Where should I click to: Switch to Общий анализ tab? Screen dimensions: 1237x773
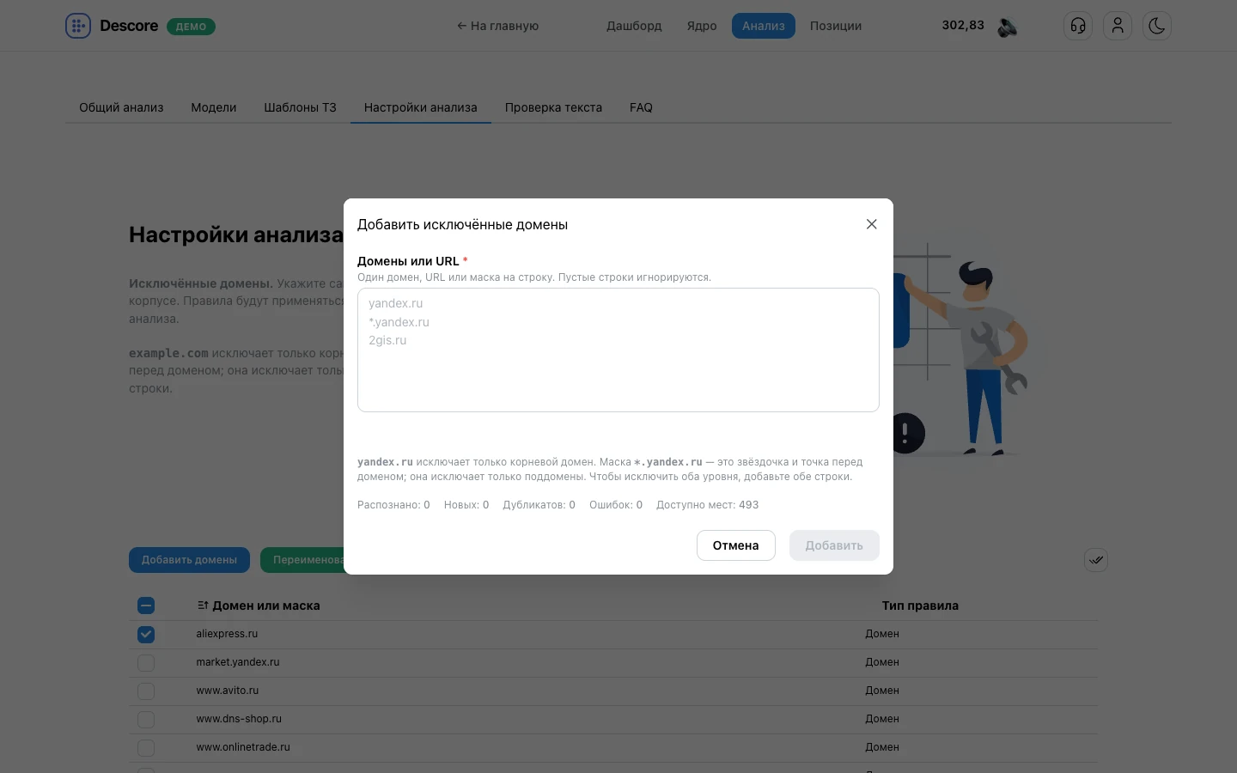tap(121, 107)
